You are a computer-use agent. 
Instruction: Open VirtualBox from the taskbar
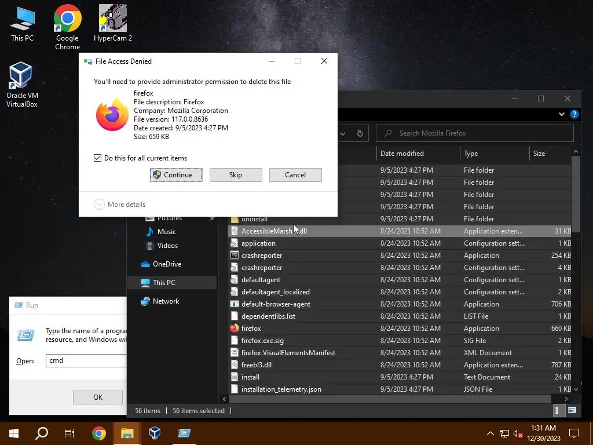155,433
